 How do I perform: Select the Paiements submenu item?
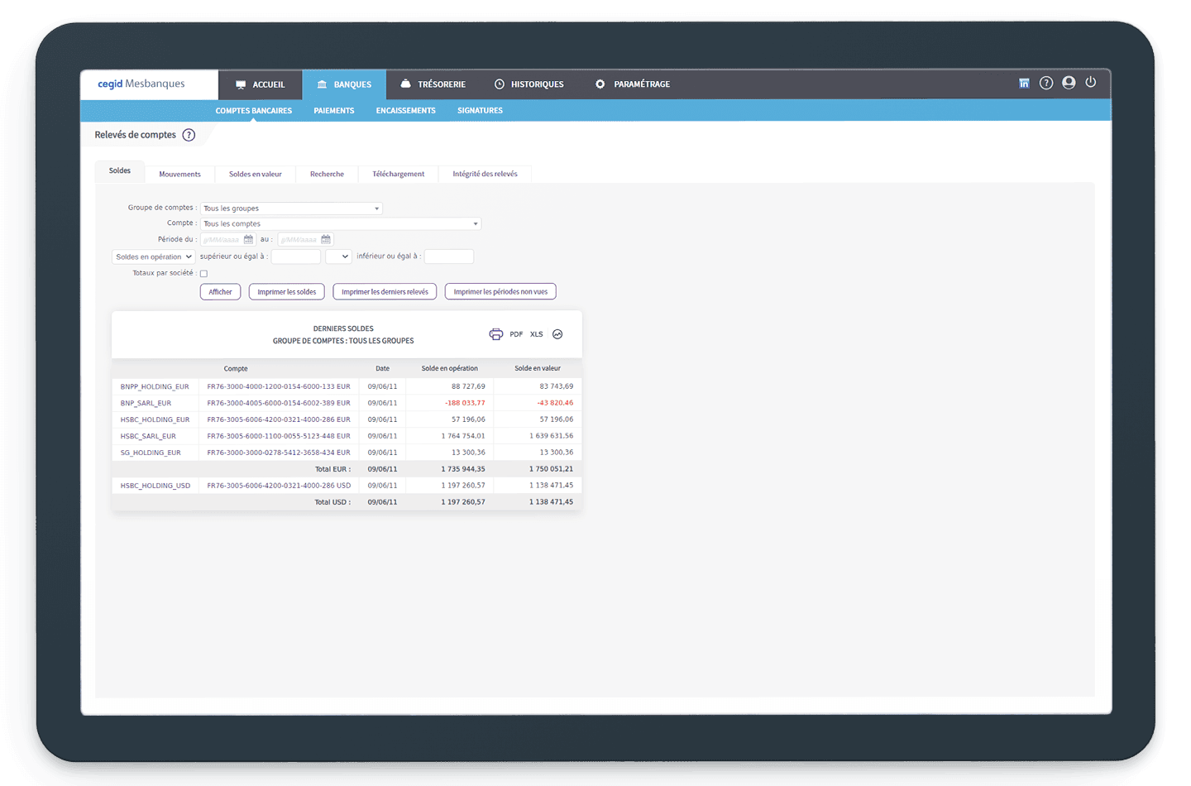tap(333, 111)
